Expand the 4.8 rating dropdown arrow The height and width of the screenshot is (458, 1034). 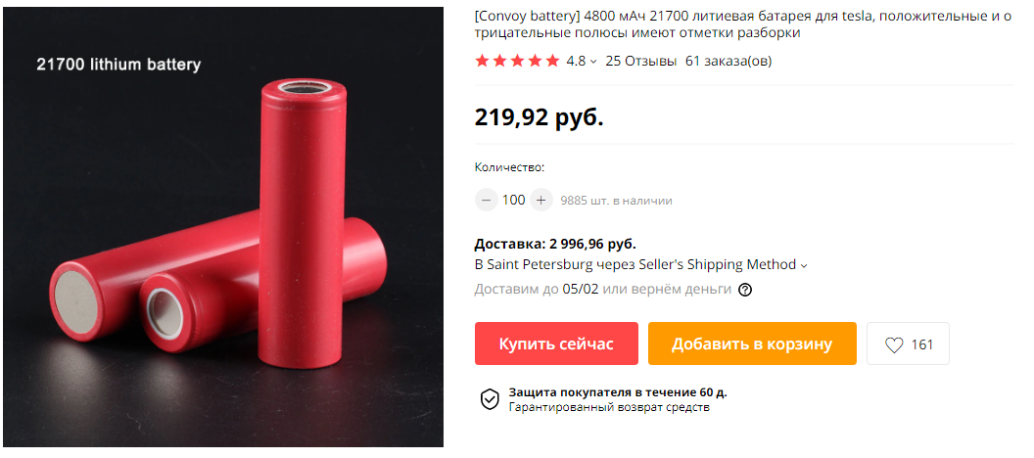point(592,62)
